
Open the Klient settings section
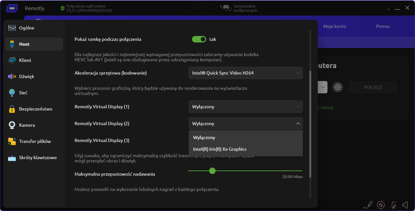tap(25, 60)
